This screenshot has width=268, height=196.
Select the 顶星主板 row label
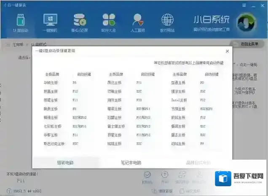coord(114,135)
